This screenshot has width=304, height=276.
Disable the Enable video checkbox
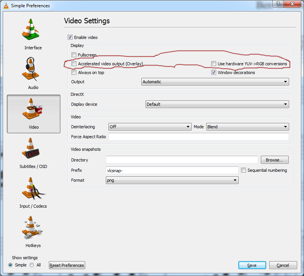[x=70, y=37]
